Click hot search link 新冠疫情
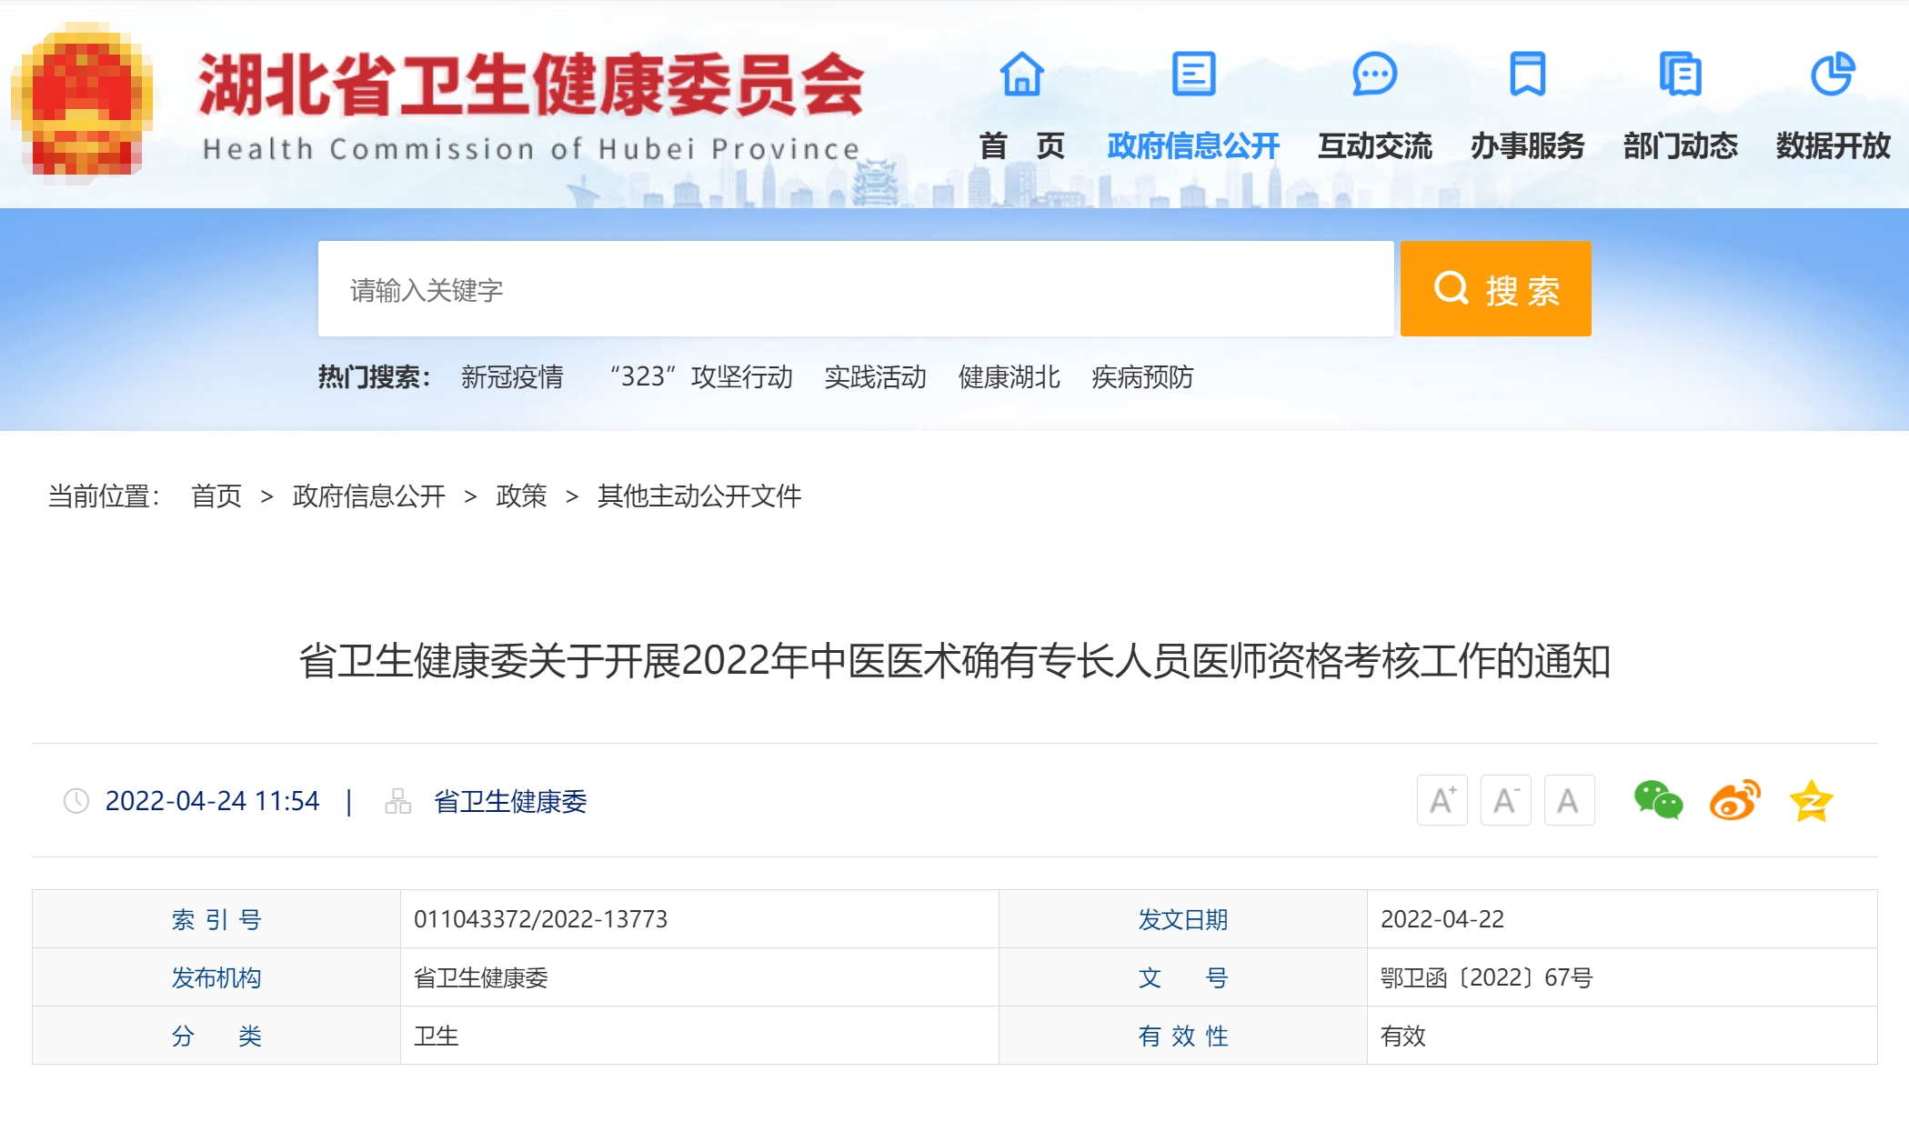Image resolution: width=1909 pixels, height=1142 pixels. coord(512,376)
